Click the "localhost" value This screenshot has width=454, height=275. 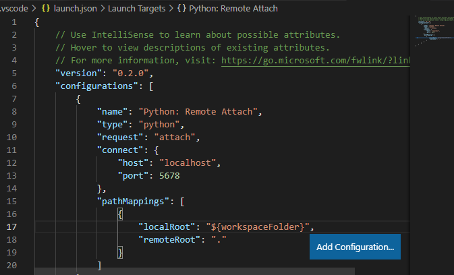[188, 163]
